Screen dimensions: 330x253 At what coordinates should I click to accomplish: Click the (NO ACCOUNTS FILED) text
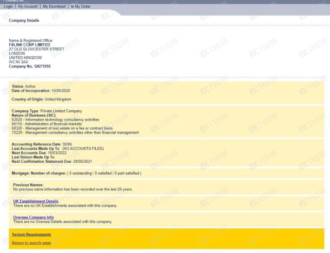tap(83, 149)
